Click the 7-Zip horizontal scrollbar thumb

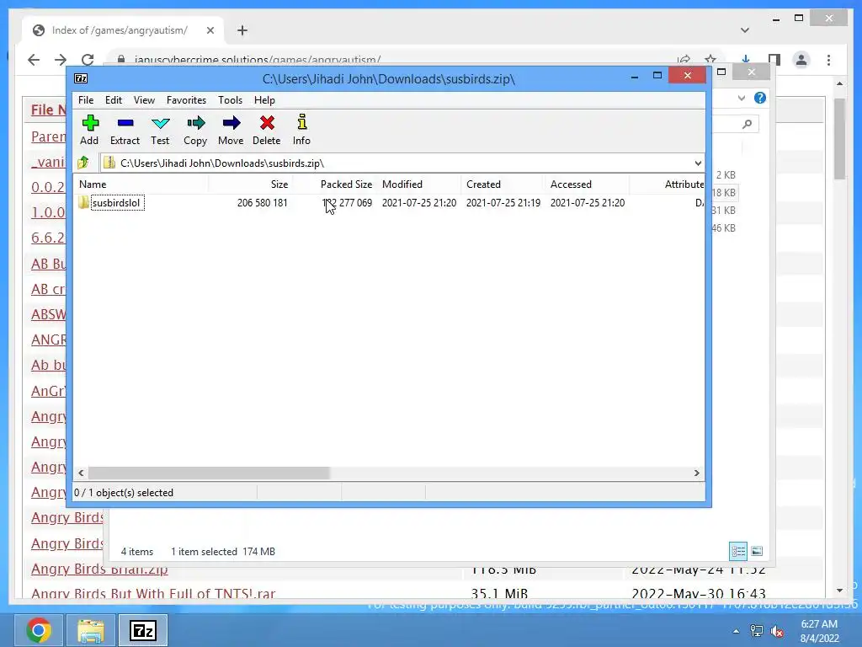[x=209, y=473]
